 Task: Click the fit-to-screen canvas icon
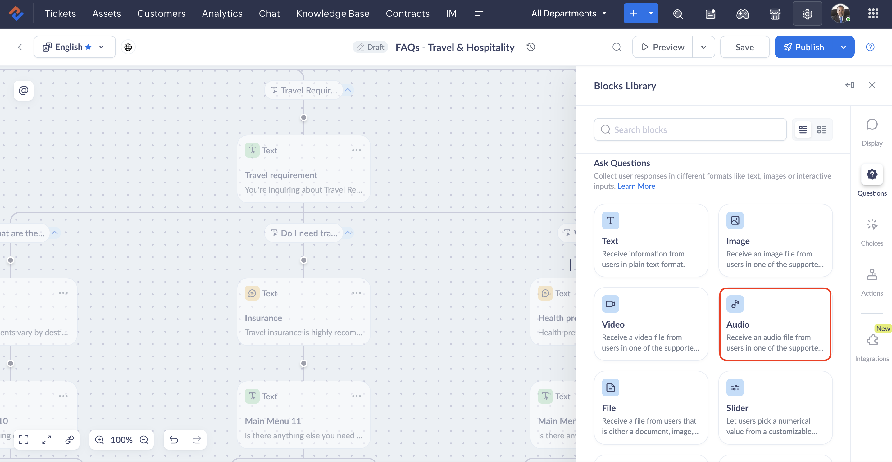[x=24, y=440]
